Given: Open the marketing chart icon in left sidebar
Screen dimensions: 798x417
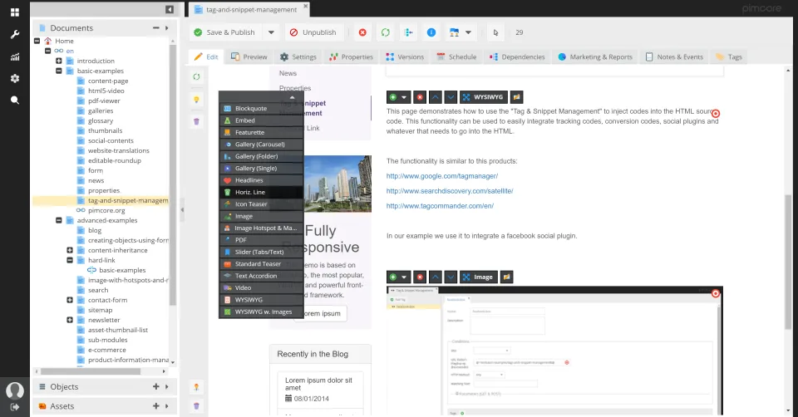Looking at the screenshot, I should click(15, 57).
